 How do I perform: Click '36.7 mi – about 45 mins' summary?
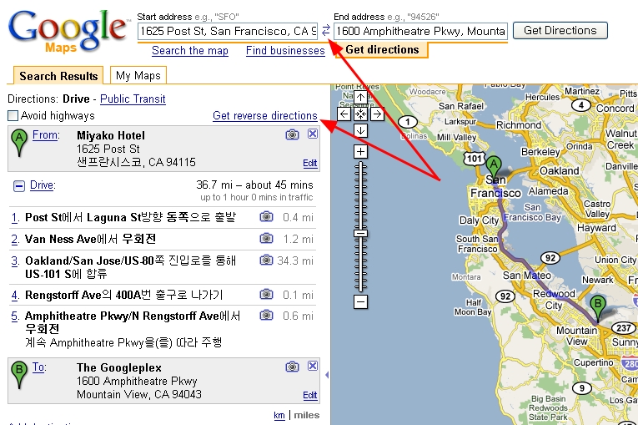[254, 185]
